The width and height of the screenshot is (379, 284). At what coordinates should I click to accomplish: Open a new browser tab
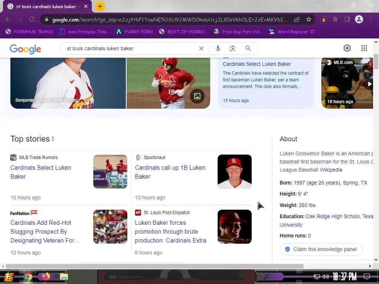tap(100, 6)
